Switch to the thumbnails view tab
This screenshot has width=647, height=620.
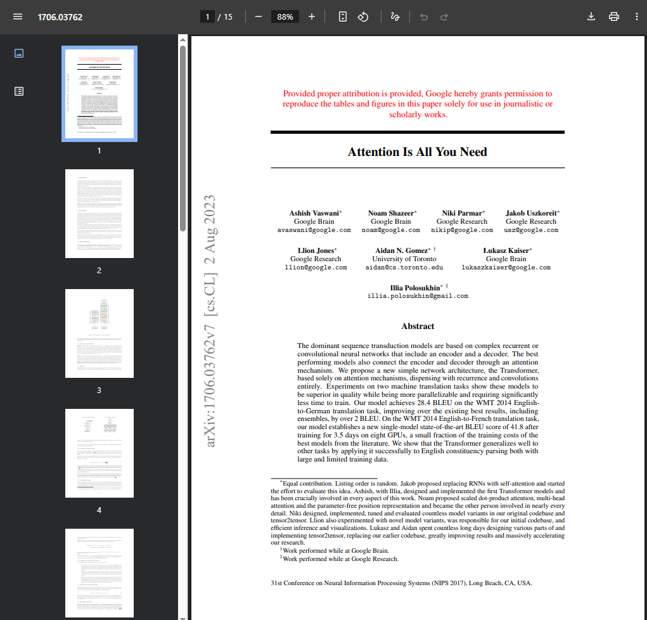click(x=19, y=54)
